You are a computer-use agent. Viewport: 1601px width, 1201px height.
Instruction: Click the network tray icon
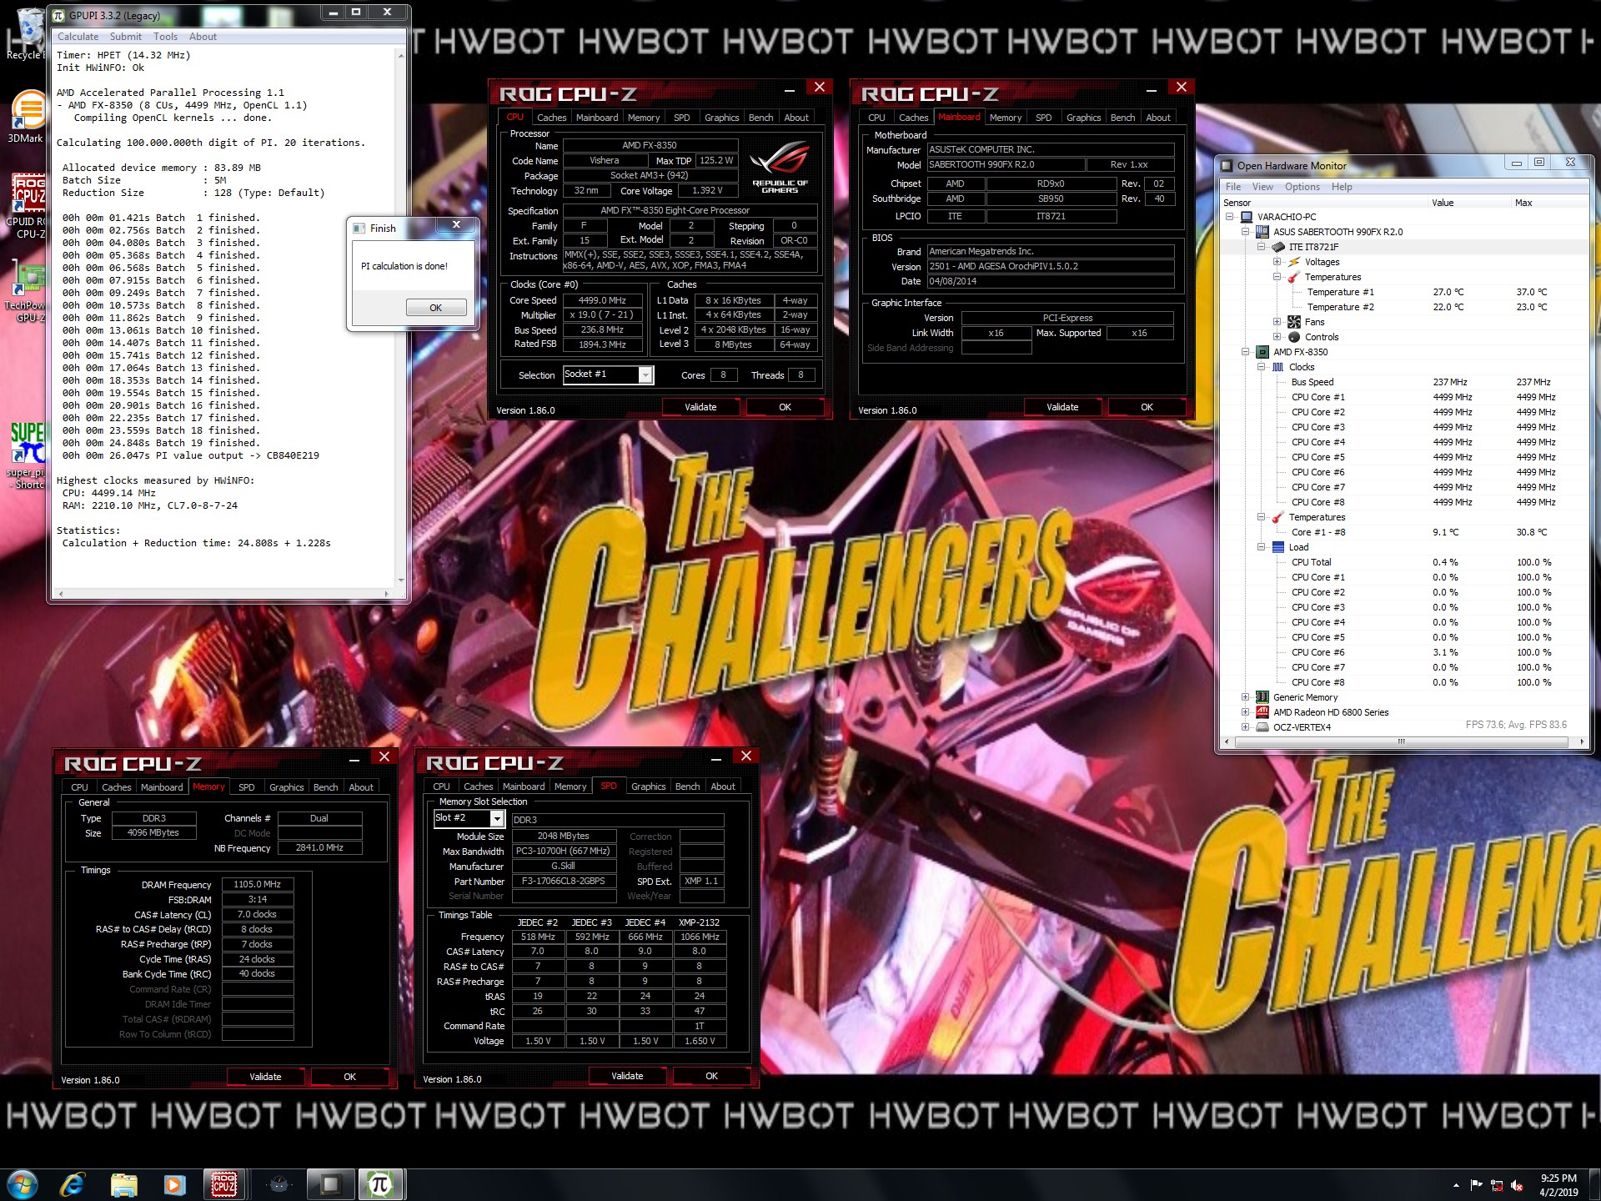tap(1497, 1185)
